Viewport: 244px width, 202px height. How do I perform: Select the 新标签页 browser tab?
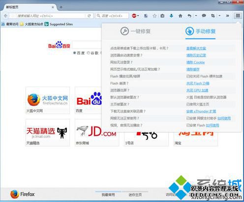(29, 7)
